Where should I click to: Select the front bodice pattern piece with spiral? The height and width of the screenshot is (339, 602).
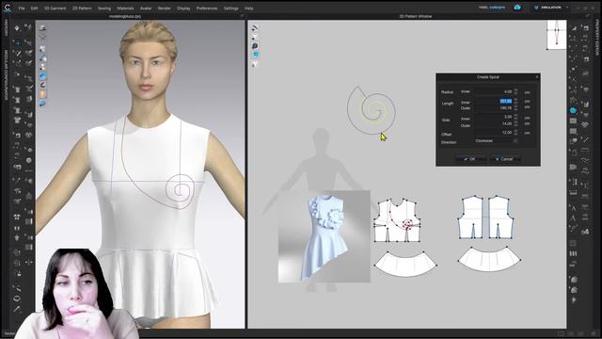tap(397, 220)
